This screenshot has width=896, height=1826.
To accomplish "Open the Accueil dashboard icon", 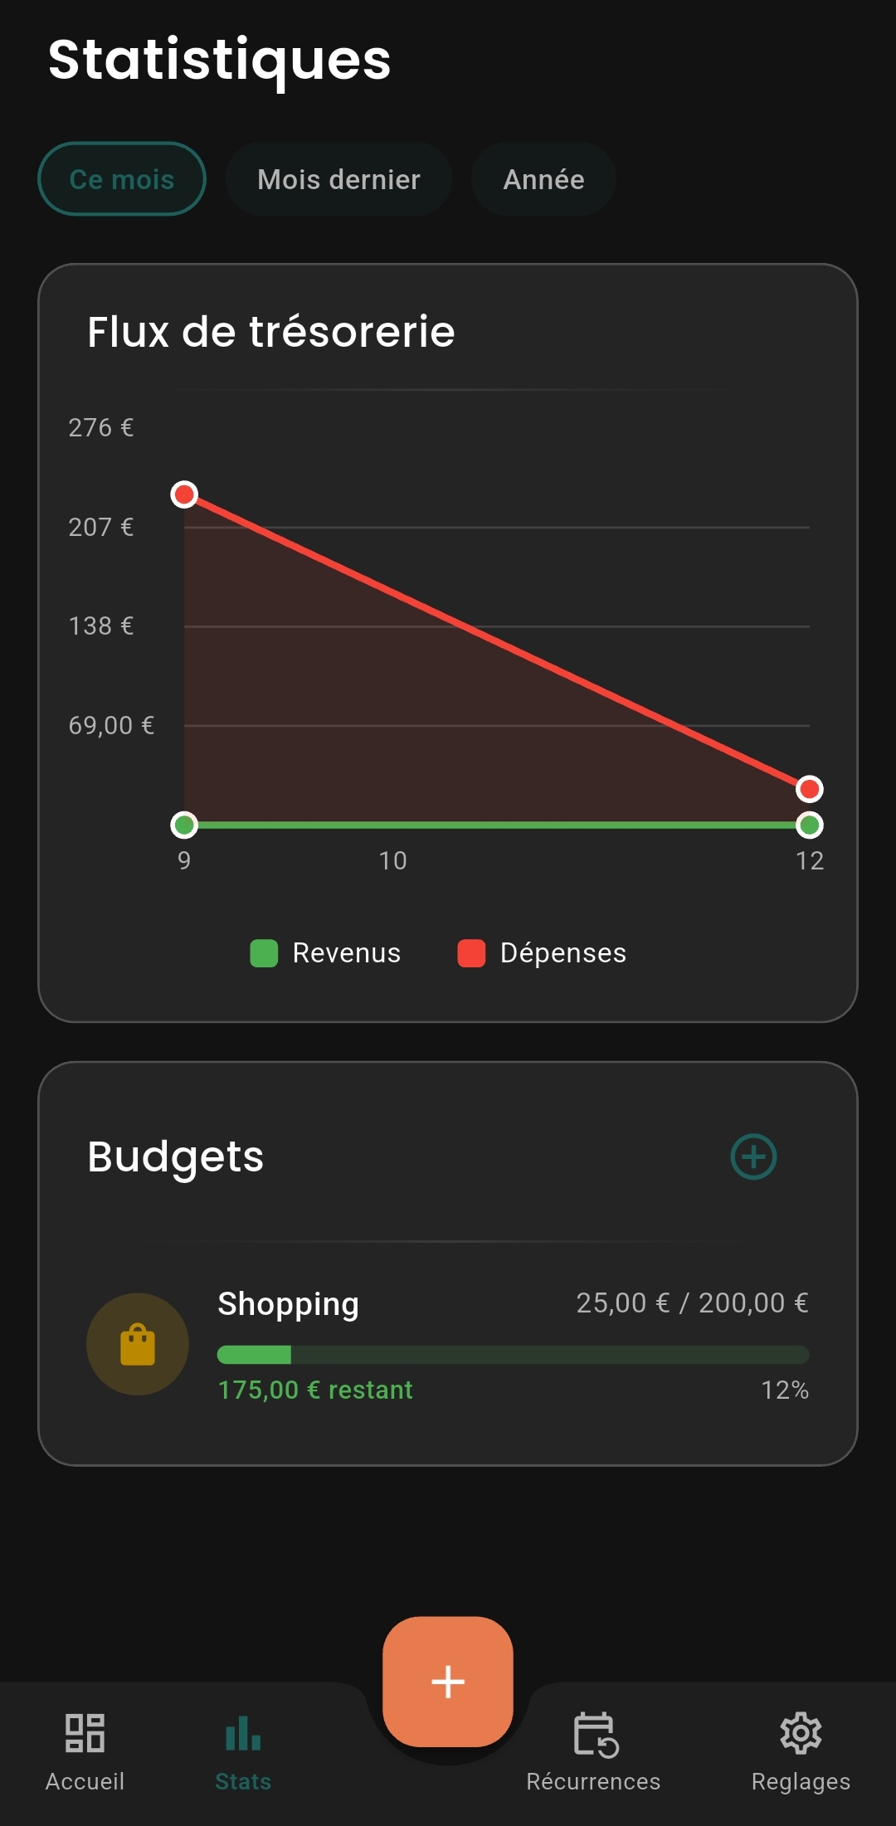I will tap(85, 1733).
